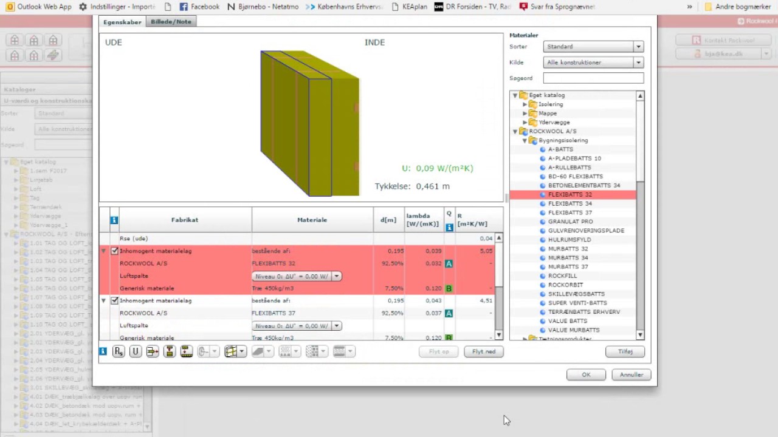This screenshot has height=437, width=778.
Task: Click the toolbar icon with red arrow through layer
Action: pos(153,351)
